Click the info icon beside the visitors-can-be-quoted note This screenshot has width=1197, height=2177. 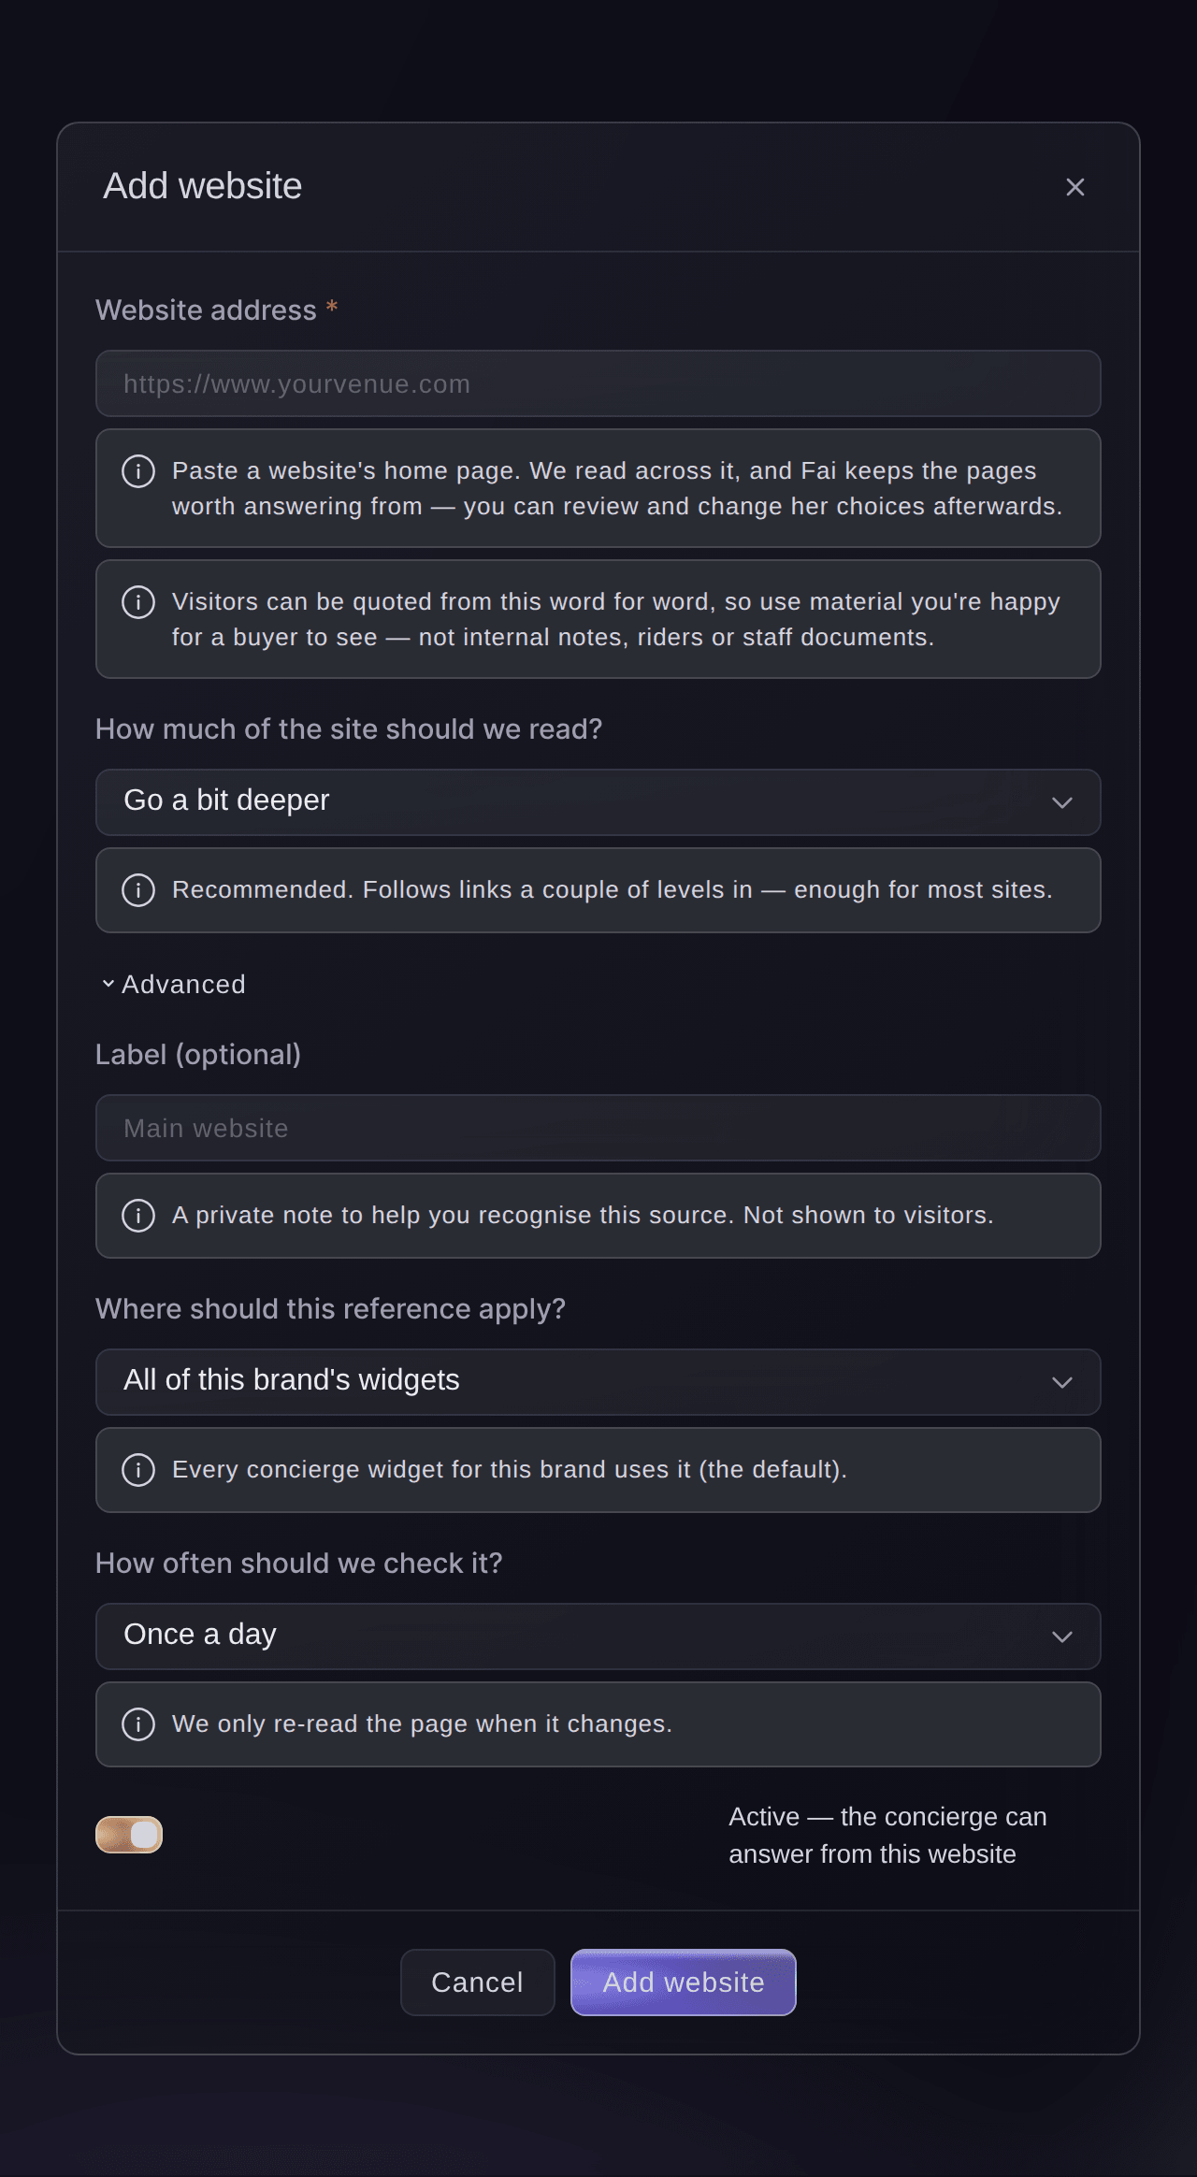tap(138, 601)
